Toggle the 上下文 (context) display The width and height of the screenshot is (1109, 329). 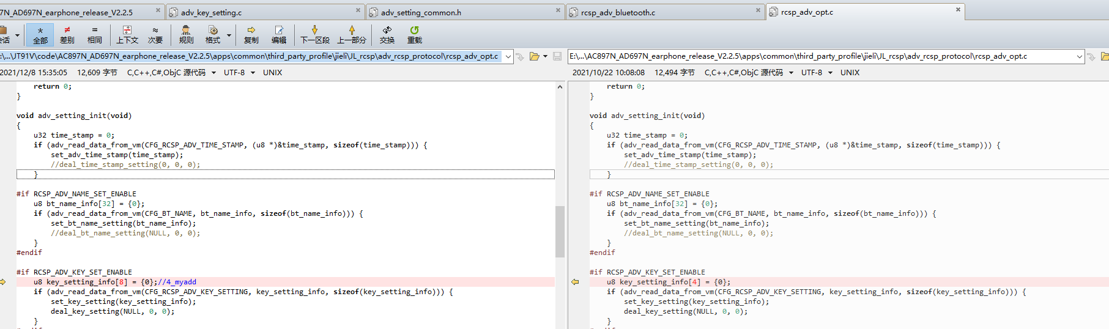pos(127,35)
